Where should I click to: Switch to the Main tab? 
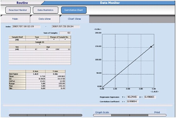click(15, 19)
